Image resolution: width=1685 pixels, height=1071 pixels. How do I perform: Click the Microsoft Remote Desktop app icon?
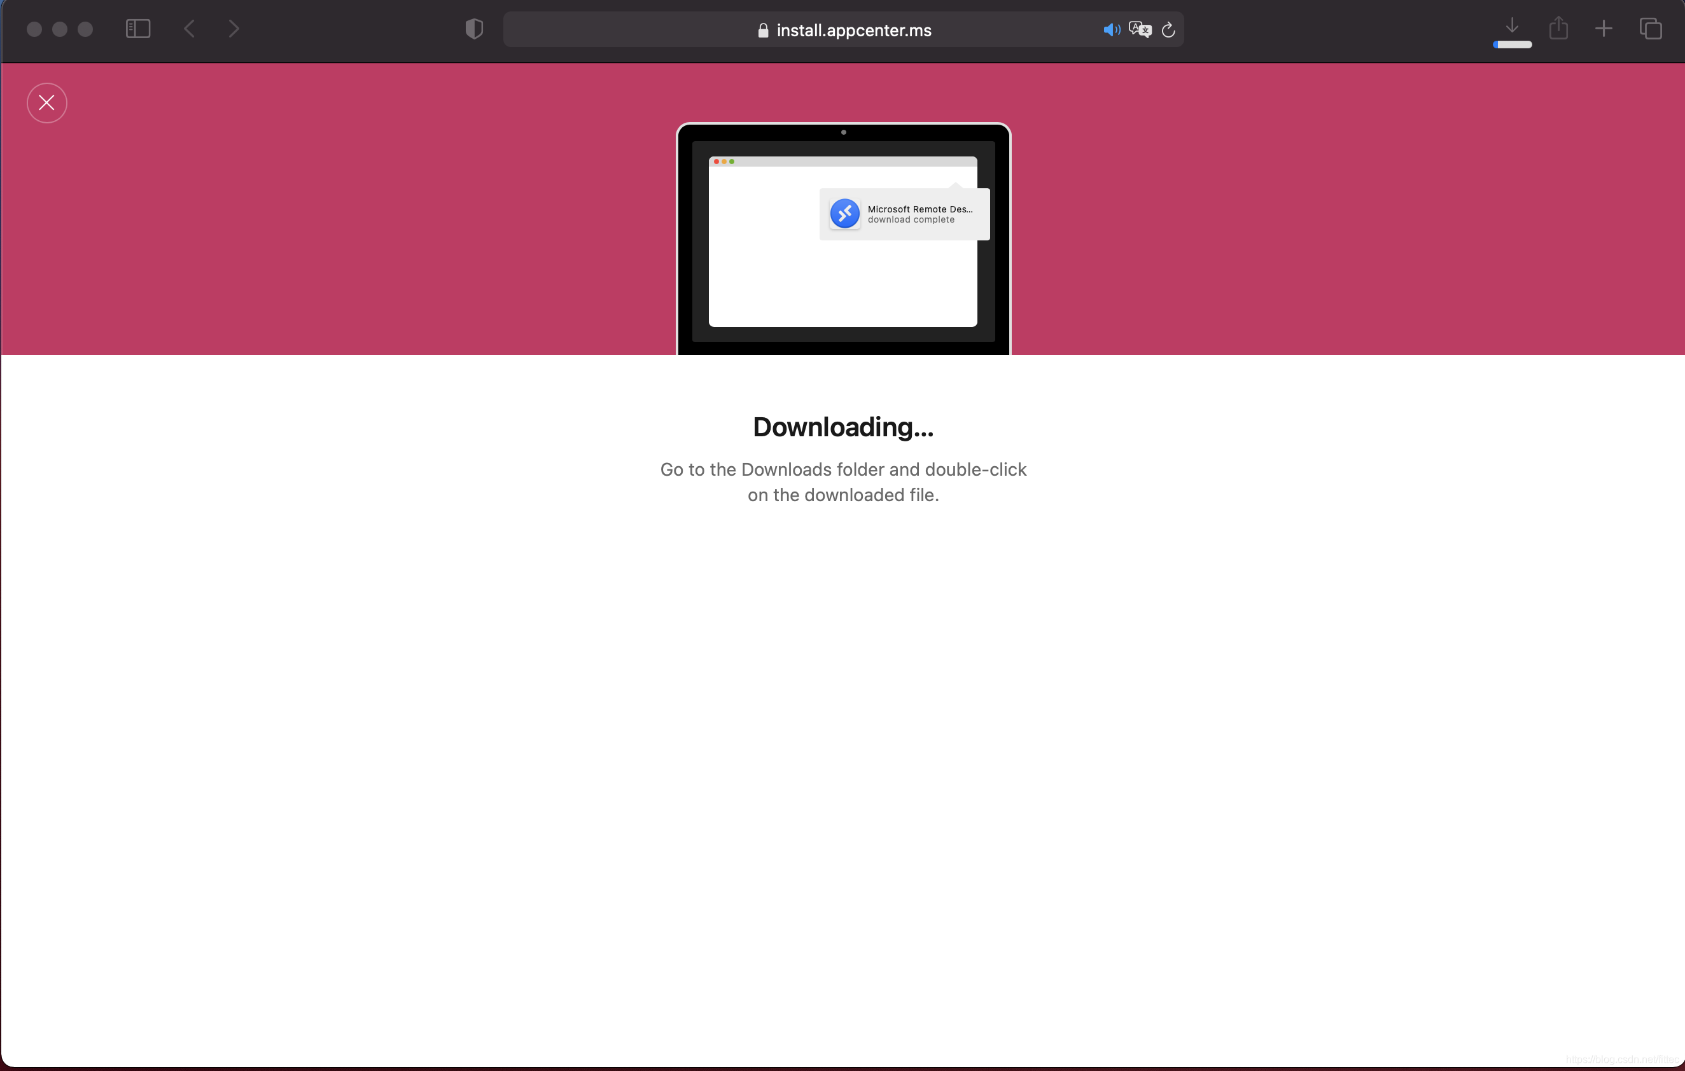[x=844, y=213]
